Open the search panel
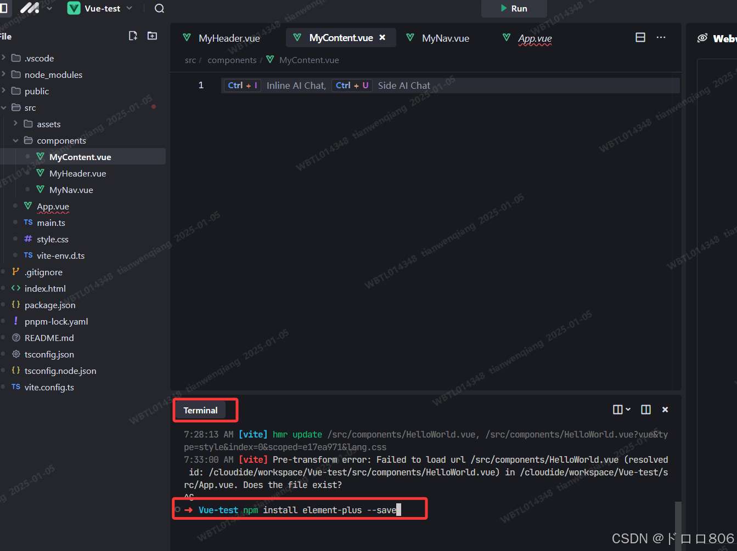Viewport: 737px width, 551px height. (x=159, y=8)
